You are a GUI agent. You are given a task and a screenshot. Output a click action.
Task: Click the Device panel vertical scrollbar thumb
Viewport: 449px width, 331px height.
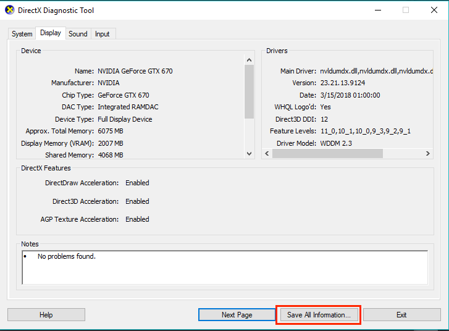pyautogui.click(x=249, y=91)
